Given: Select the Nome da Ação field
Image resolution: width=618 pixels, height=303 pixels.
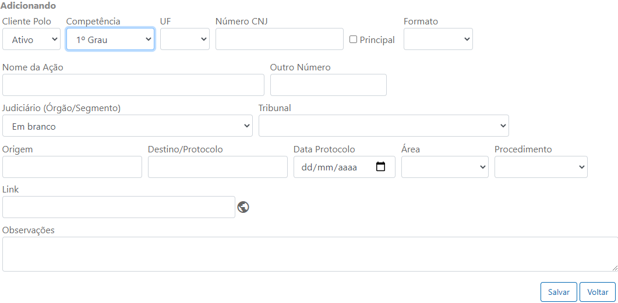Looking at the screenshot, I should click(133, 85).
